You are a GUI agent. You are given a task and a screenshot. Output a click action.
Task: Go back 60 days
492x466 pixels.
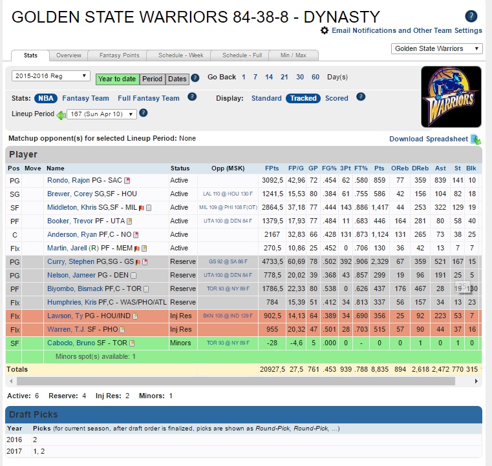(316, 77)
